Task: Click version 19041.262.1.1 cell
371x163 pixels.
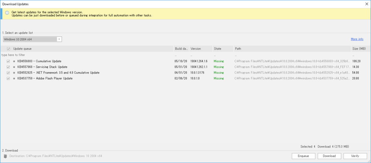Action: (x=199, y=67)
